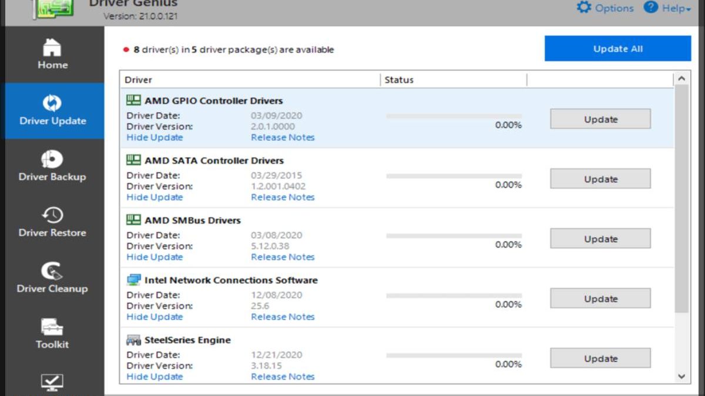Screen dimensions: 705x396
Task: Select the AMD GPIO Controller Drivers title
Action: pyautogui.click(x=214, y=101)
